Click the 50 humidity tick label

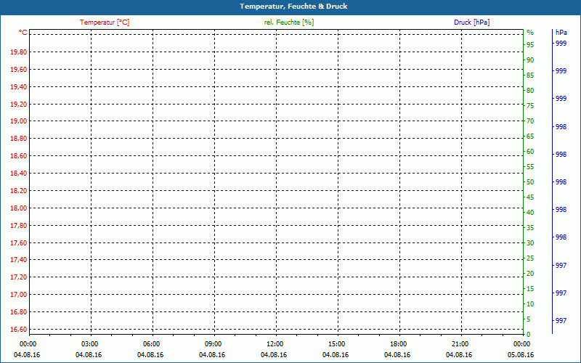(x=530, y=182)
